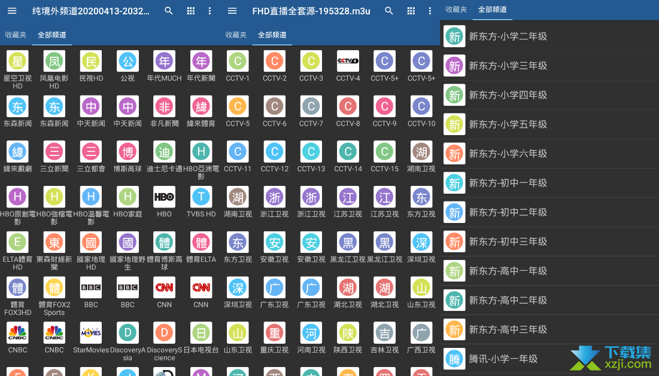Play the 民视HD channel

[91, 66]
